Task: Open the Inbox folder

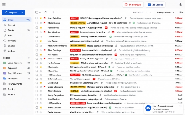Action: point(17,20)
